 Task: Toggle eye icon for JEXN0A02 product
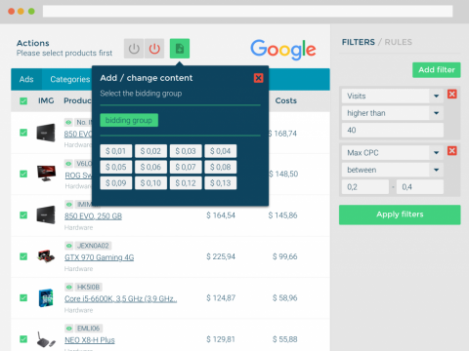pyautogui.click(x=68, y=246)
